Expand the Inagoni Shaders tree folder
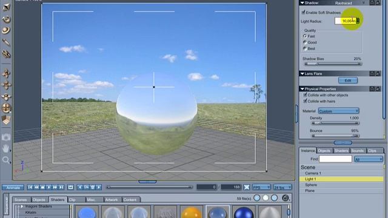Image resolution: width=388 pixels, height=218 pixels. pos(22,206)
